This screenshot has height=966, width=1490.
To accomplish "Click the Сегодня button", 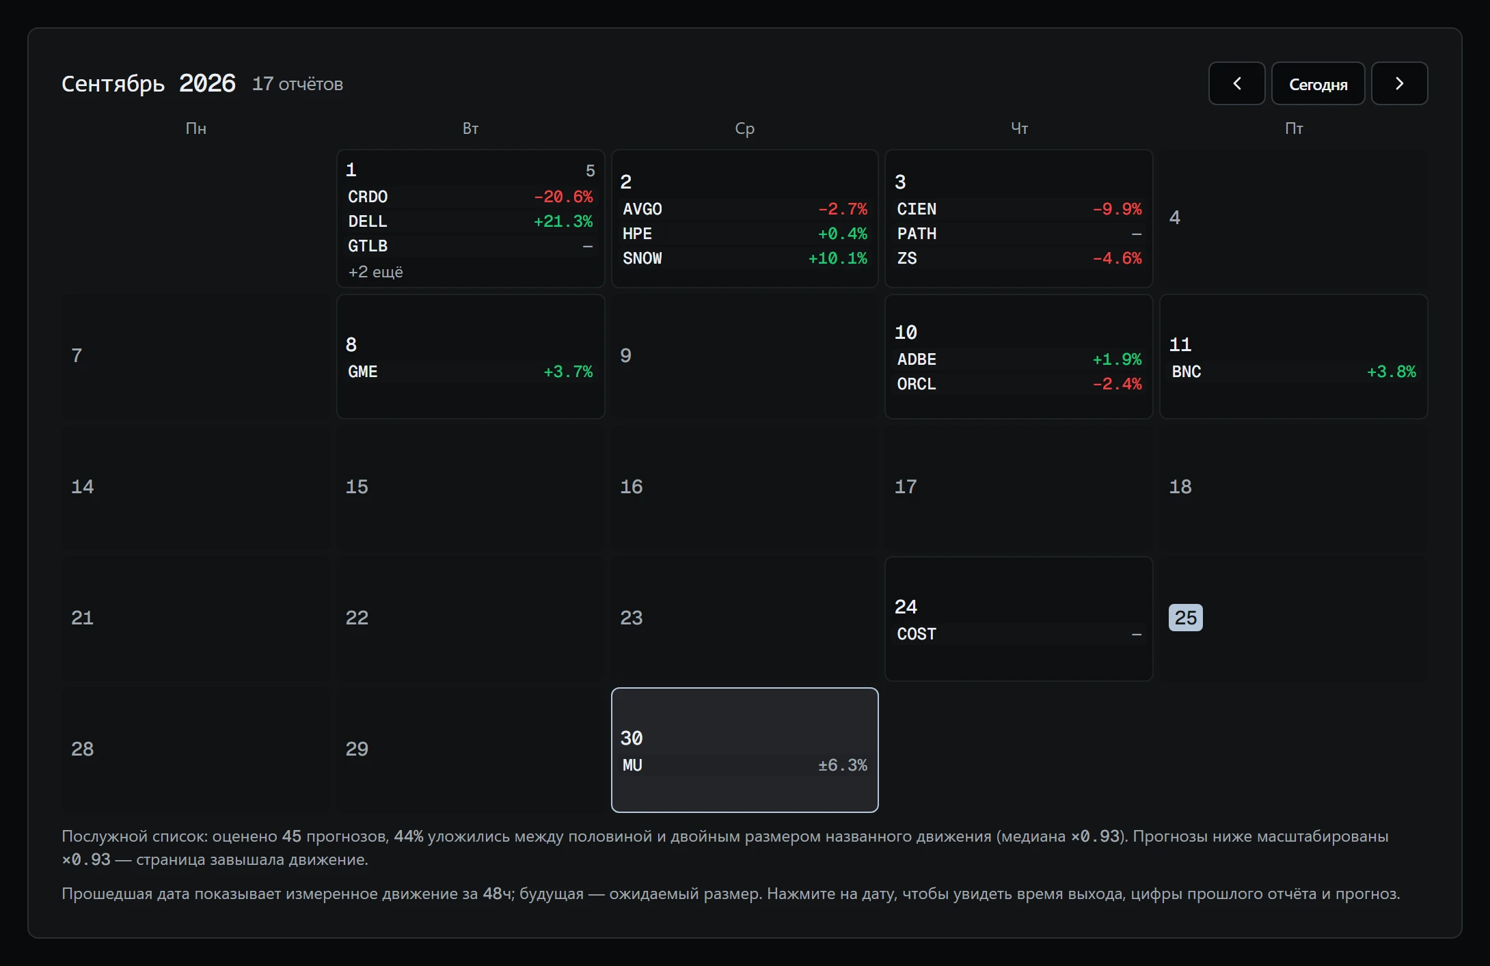I will click(1318, 83).
